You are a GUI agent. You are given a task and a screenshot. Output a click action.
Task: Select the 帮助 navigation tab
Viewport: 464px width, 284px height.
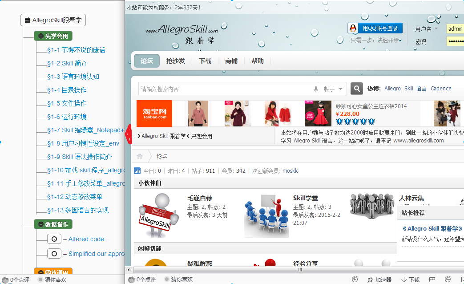coord(258,61)
